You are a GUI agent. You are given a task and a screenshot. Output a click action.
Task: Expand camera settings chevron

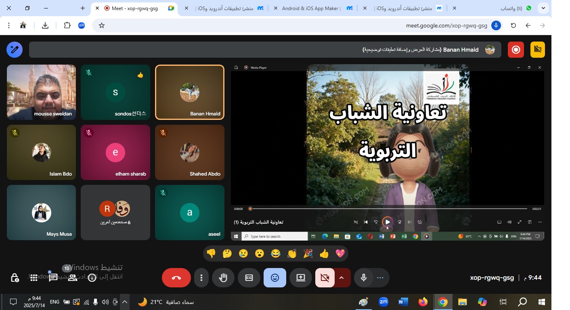[x=342, y=278]
